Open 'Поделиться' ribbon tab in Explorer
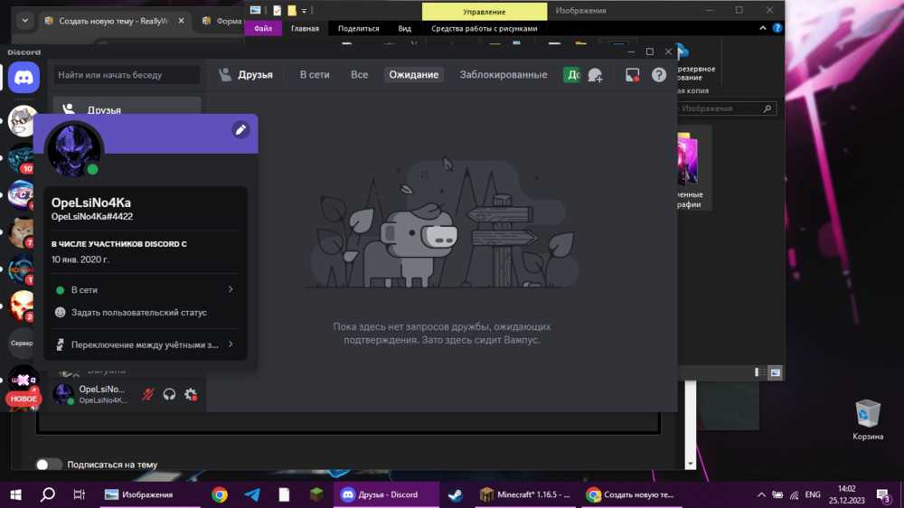Screen dimensions: 904x508 coord(359,28)
